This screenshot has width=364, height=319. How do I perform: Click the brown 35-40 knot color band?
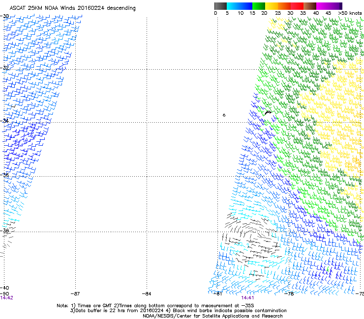click(310, 6)
